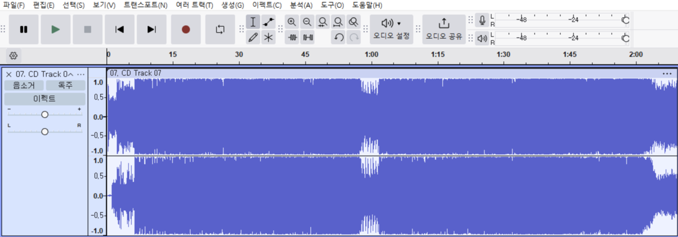The height and width of the screenshot is (237, 678).
Task: Open the 파일(F) menu
Action: pyautogui.click(x=13, y=5)
